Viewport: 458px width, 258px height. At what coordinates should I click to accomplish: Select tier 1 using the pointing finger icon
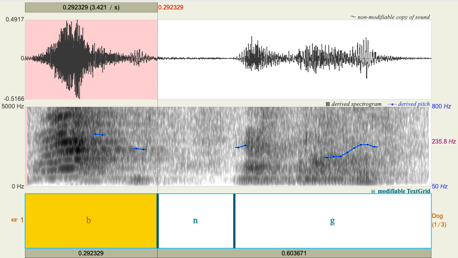tap(15, 221)
